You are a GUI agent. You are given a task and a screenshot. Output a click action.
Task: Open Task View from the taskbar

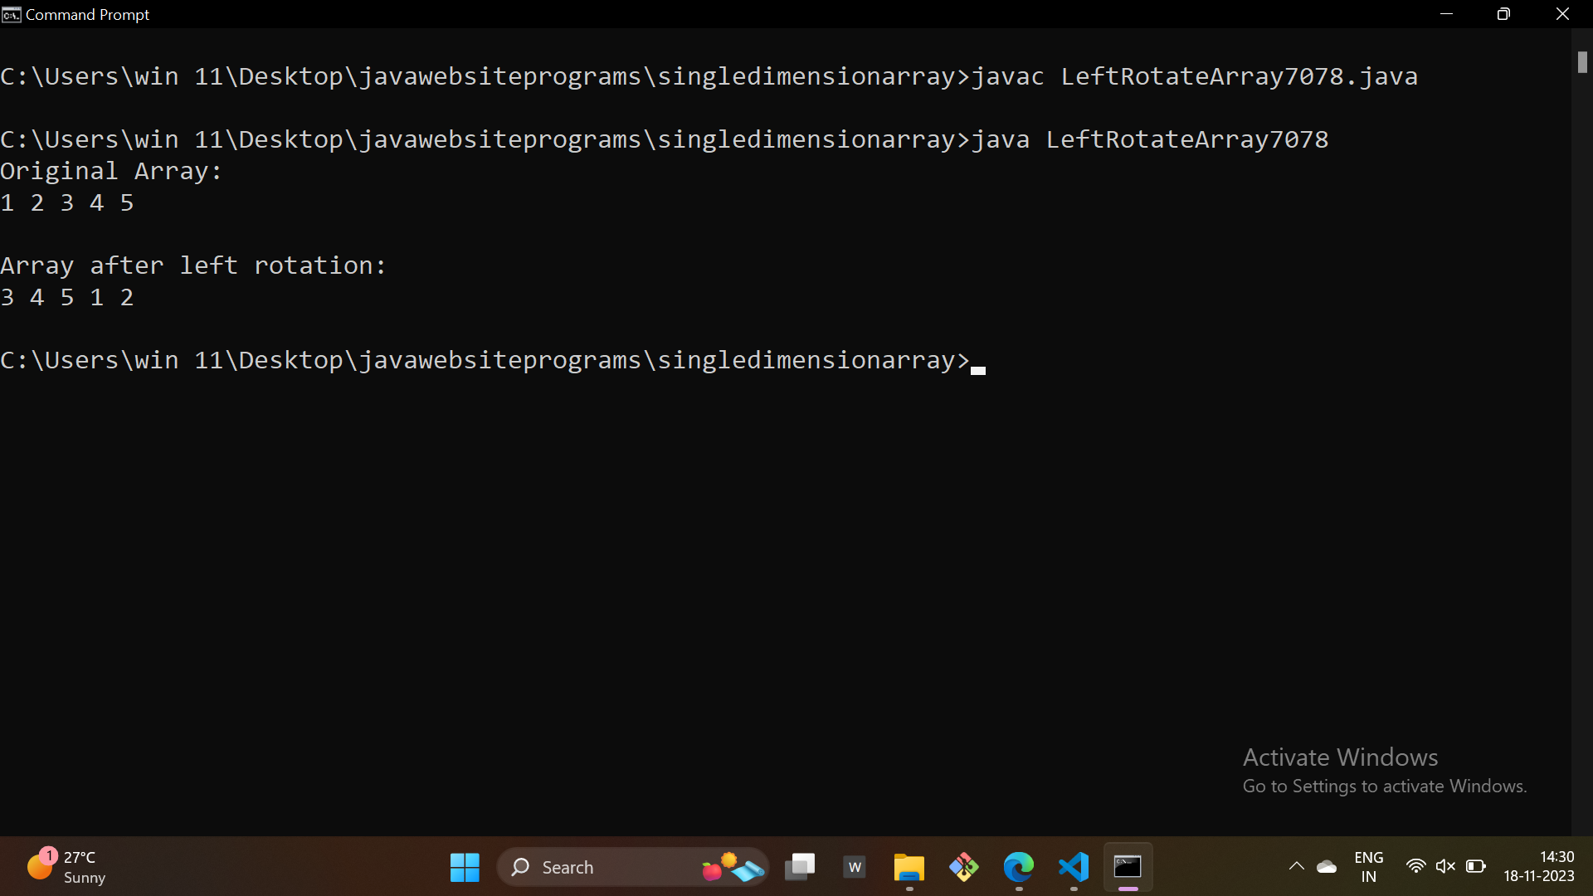pos(800,867)
